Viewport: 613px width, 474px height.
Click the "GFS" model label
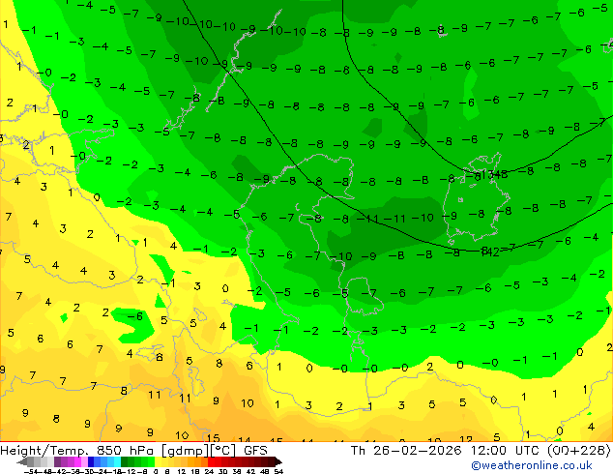click(x=255, y=451)
